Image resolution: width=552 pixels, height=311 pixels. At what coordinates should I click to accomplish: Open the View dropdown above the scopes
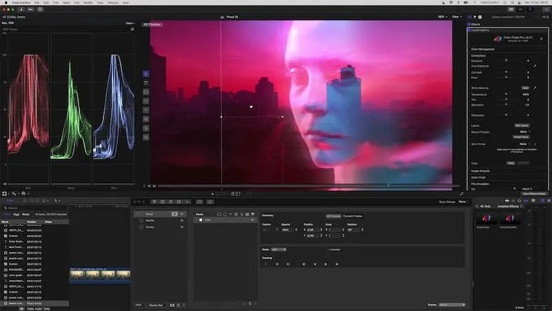(130, 23)
